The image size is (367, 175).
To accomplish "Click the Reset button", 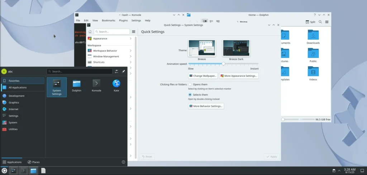I will point(147,157).
